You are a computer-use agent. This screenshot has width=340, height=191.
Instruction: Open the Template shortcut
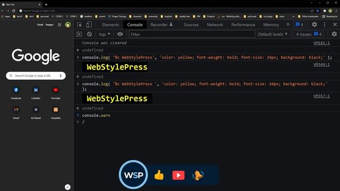click(x=56, y=112)
